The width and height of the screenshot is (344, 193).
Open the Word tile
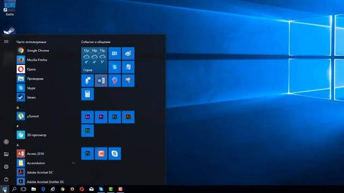tap(101, 80)
